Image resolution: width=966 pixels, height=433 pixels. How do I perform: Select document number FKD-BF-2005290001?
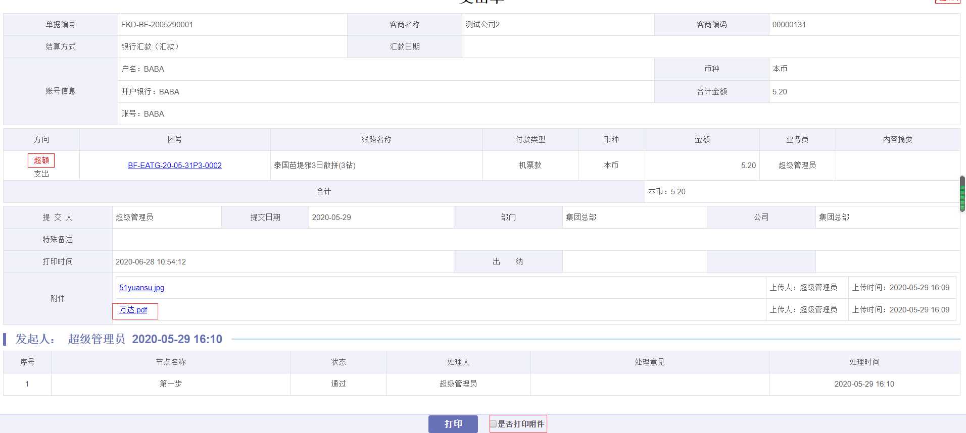(x=157, y=25)
